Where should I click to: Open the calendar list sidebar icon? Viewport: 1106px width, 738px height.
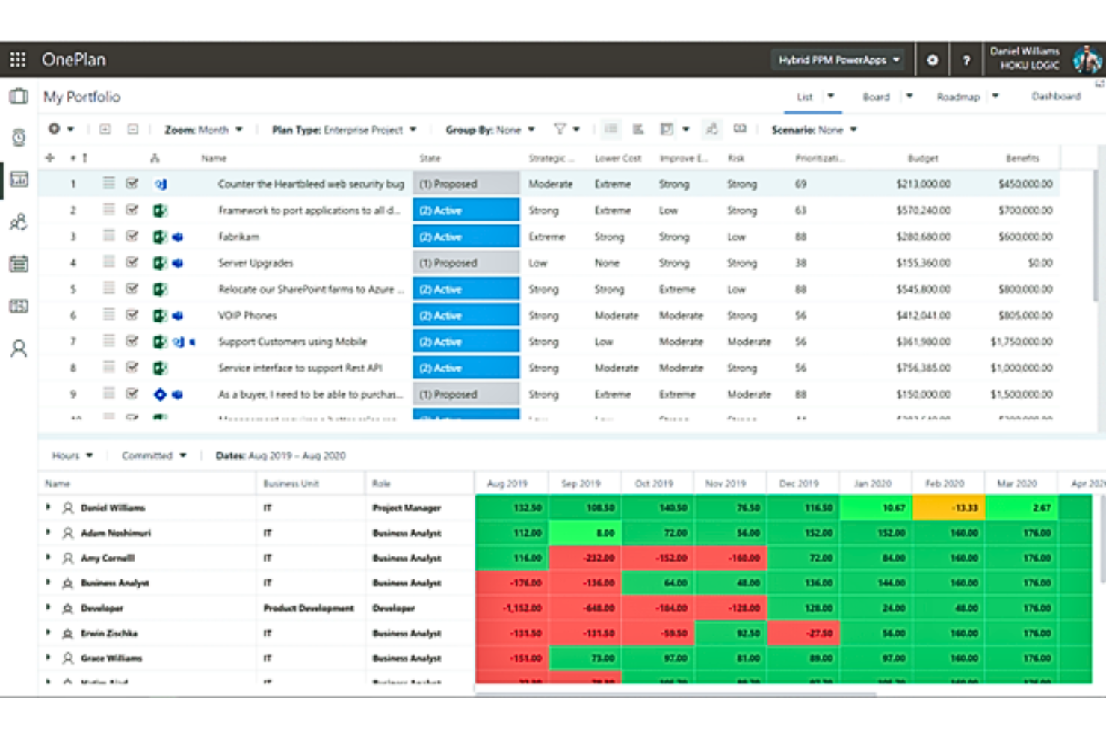pos(19,263)
